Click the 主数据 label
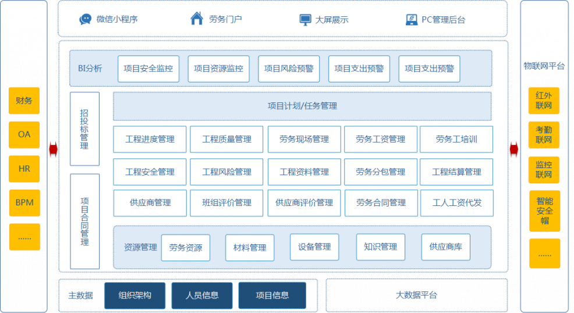This screenshot has width=574, height=313. pos(80,296)
